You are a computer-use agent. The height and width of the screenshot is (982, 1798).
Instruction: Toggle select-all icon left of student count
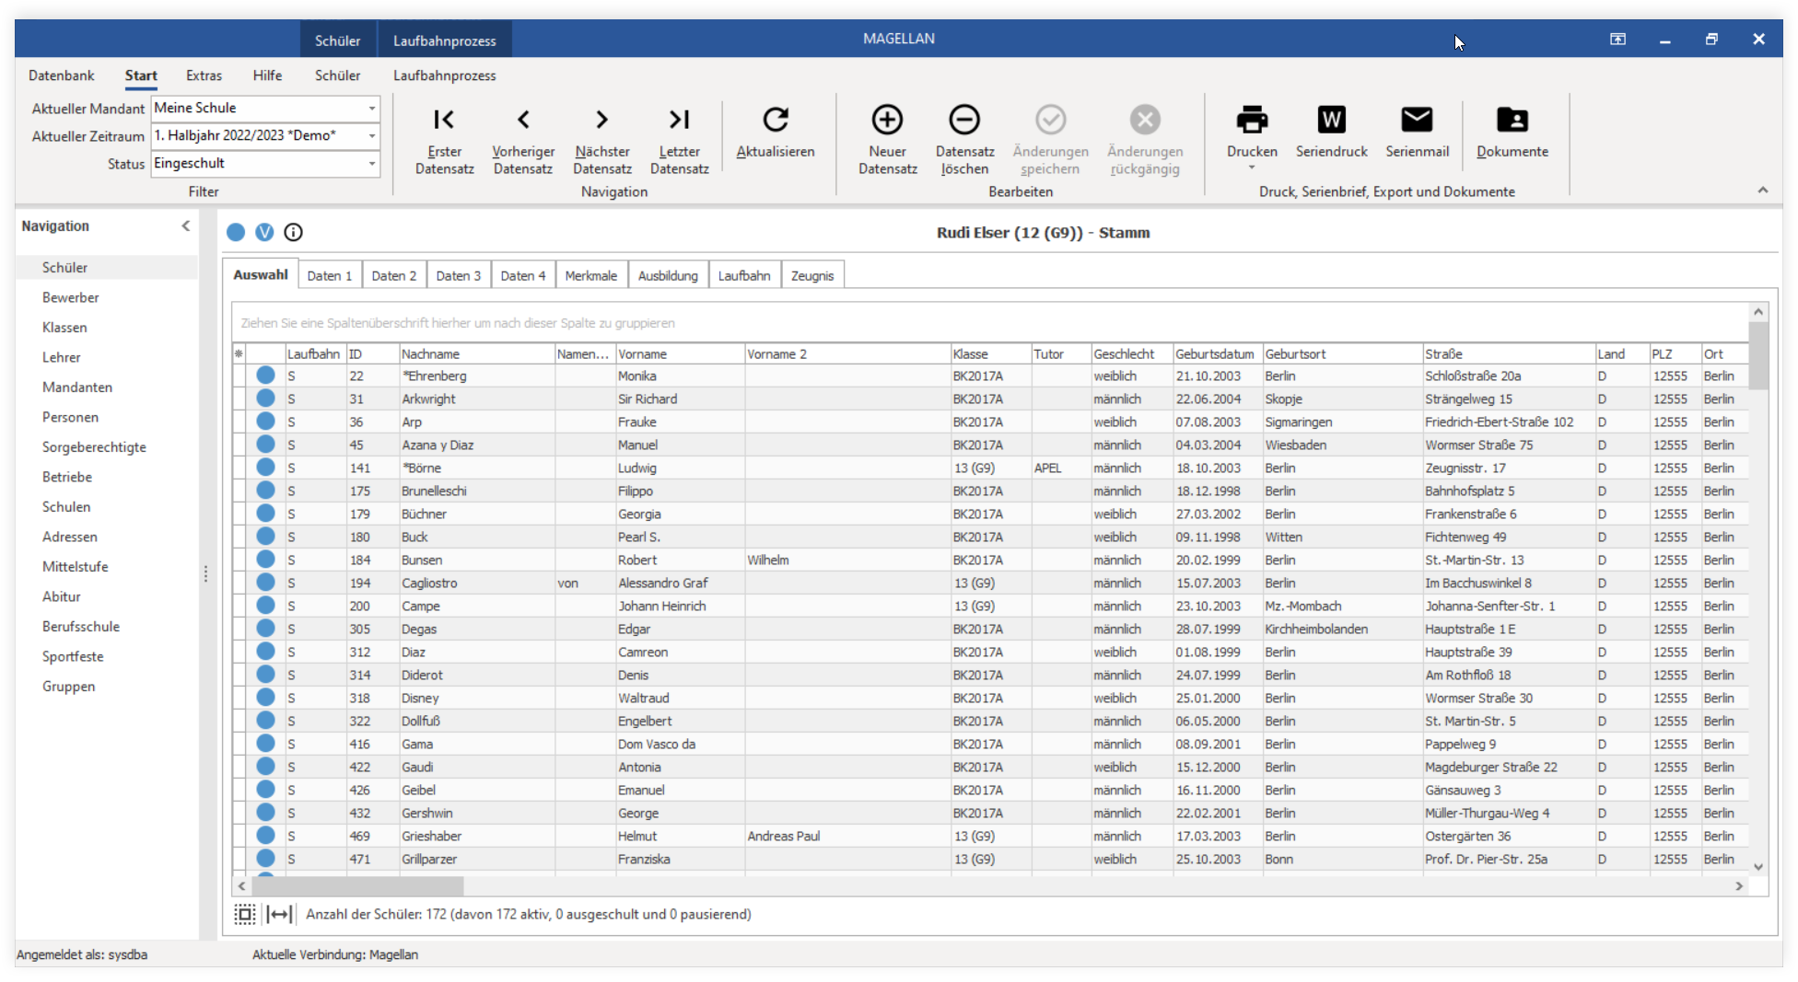coord(245,914)
